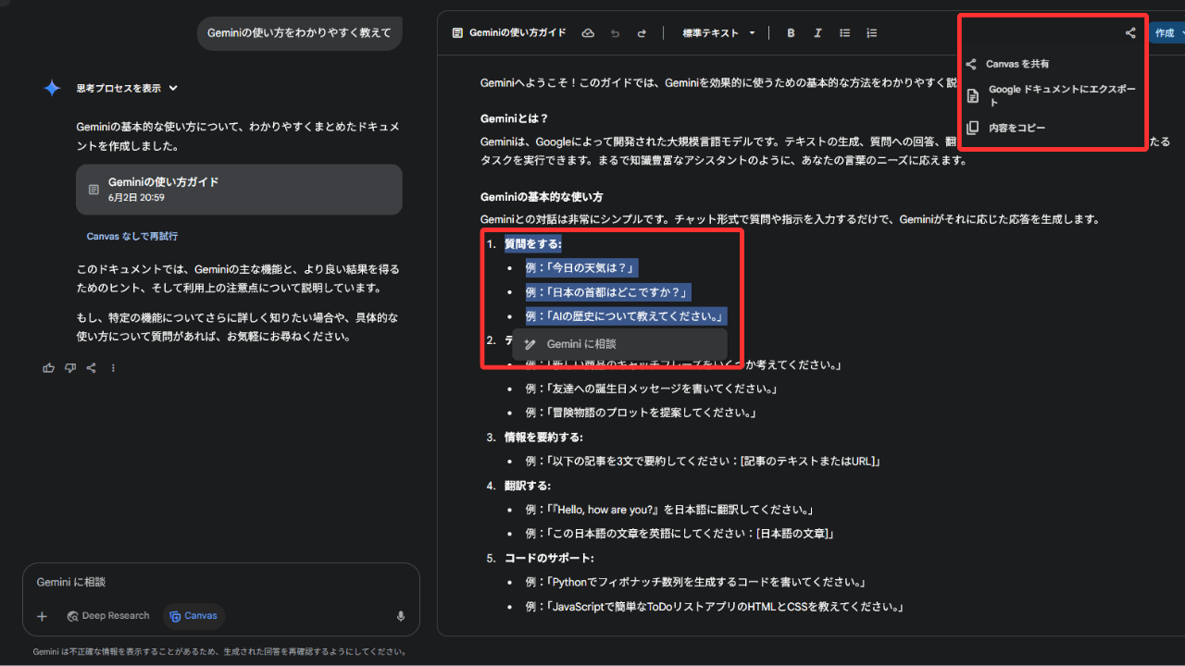
Task: Toggle the Canvas chip in prompt bar
Action: pos(193,616)
